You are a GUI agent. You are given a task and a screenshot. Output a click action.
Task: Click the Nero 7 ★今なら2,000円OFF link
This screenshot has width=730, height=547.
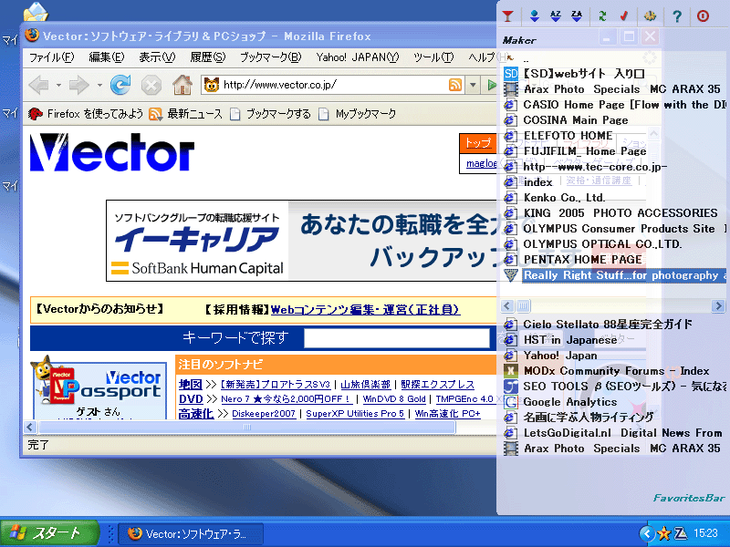point(286,398)
